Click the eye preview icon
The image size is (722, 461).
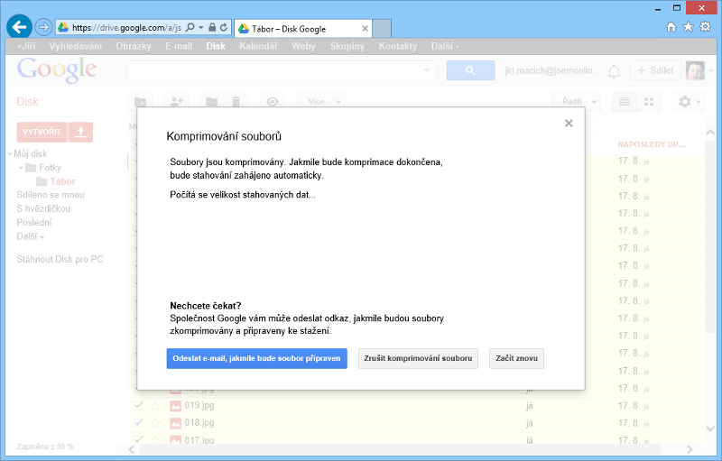(x=273, y=102)
